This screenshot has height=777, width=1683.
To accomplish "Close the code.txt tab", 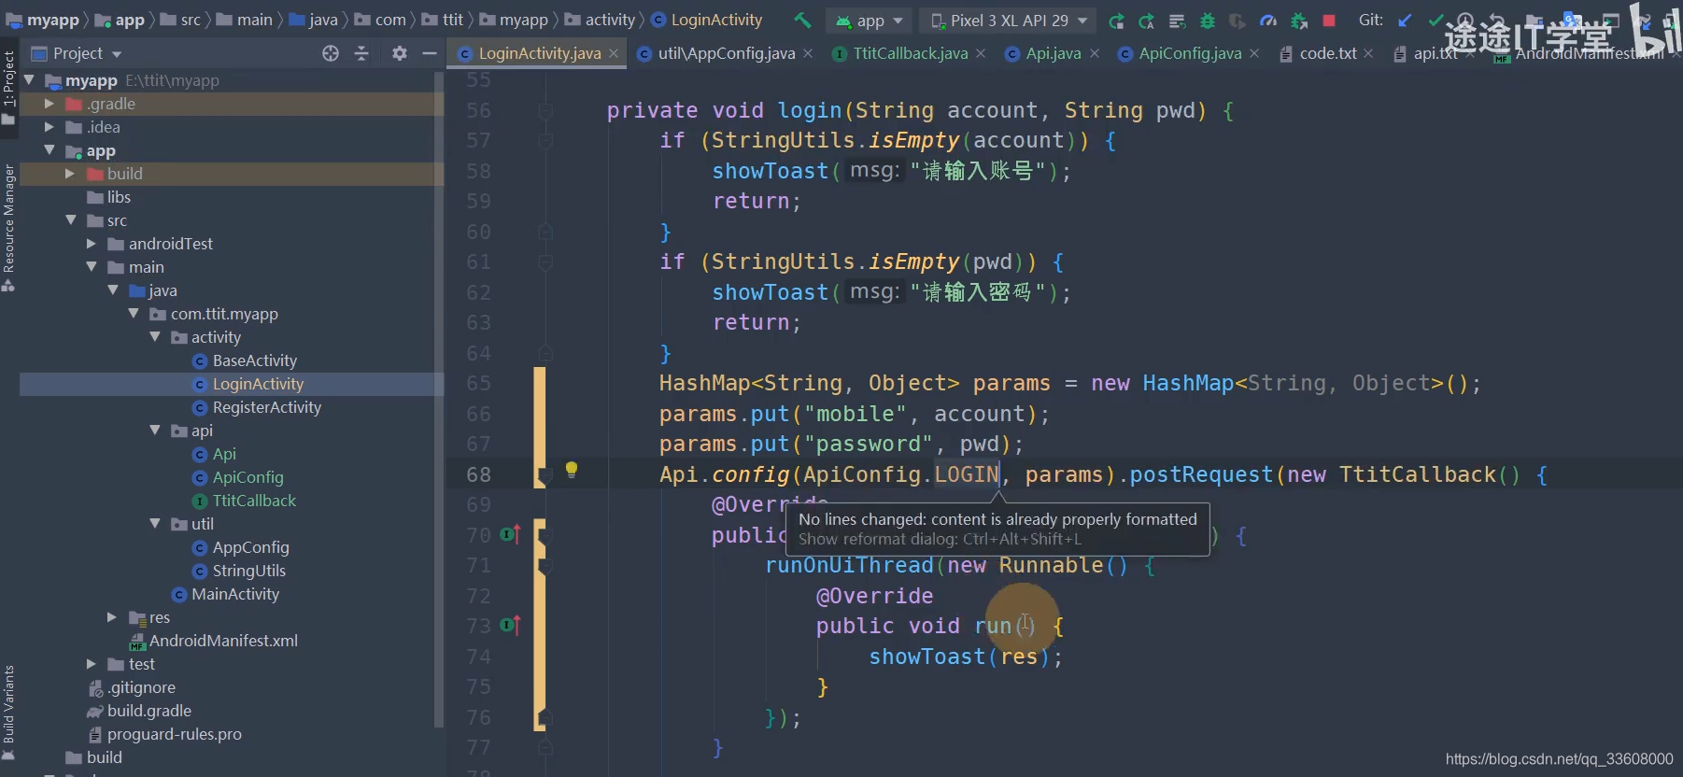I will coord(1368,53).
